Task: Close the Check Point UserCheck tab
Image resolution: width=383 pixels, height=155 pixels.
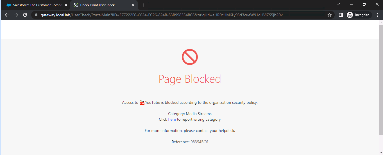Action: 133,5
